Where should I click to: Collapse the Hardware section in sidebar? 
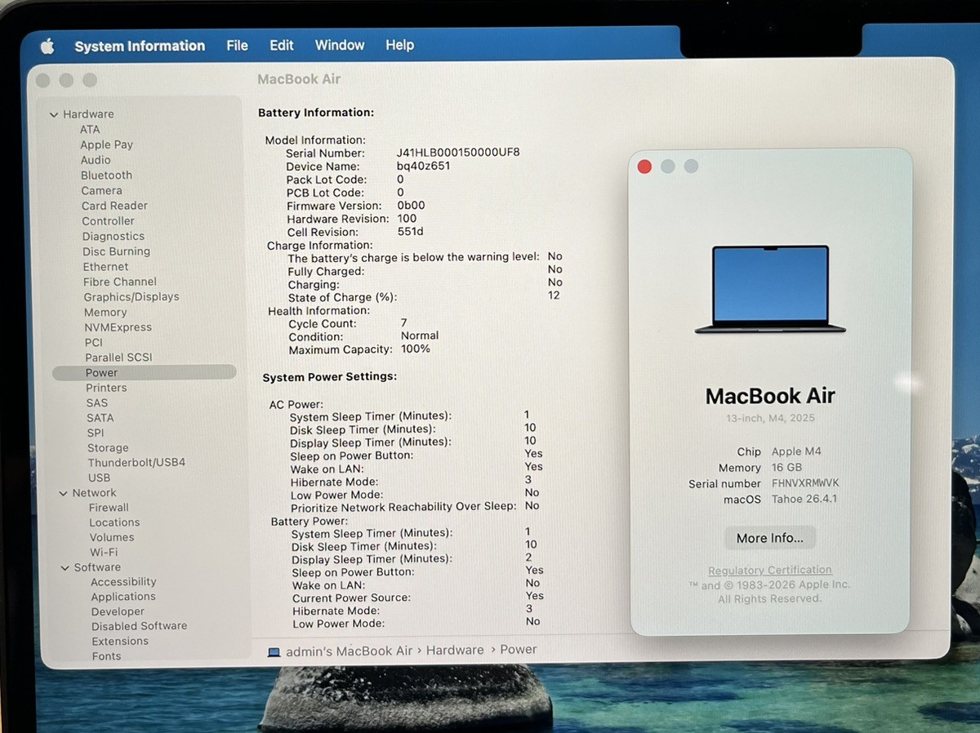(x=54, y=115)
